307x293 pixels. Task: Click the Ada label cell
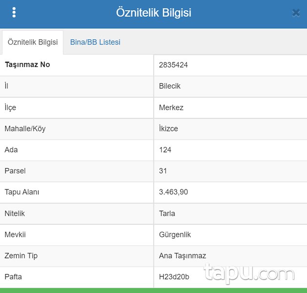77,150
